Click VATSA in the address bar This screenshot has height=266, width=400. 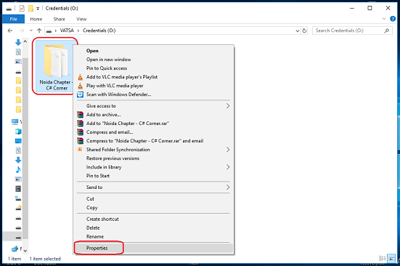(x=67, y=31)
